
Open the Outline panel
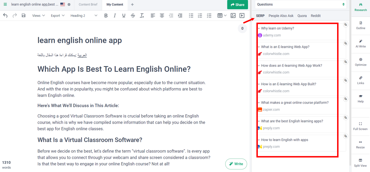[x=360, y=26]
